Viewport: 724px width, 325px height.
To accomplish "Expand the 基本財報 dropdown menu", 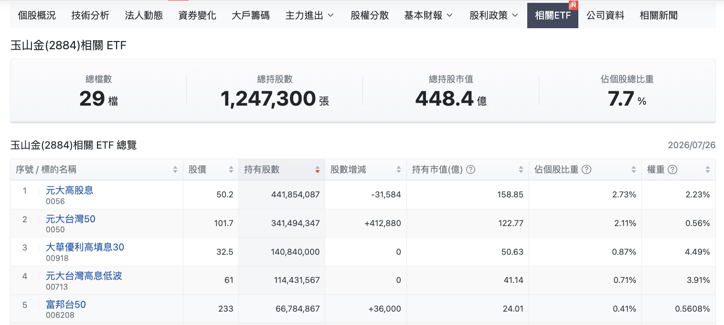I will point(429,15).
